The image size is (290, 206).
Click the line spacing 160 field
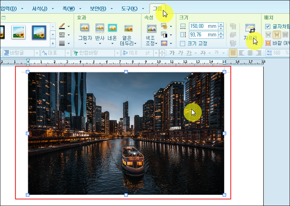click(278, 53)
